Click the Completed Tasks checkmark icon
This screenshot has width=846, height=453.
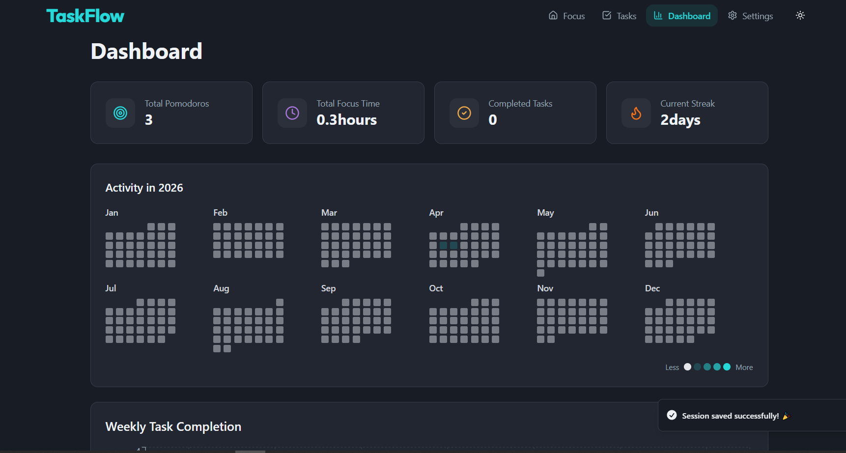(464, 113)
